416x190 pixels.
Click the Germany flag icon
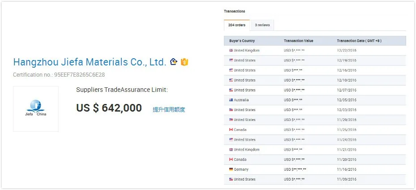[x=231, y=169]
